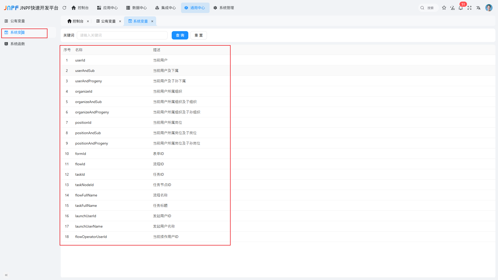Open the notifications bell icon
The image size is (498, 280).
(x=461, y=8)
